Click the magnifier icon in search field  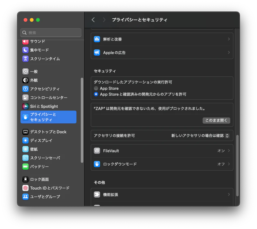(25, 33)
